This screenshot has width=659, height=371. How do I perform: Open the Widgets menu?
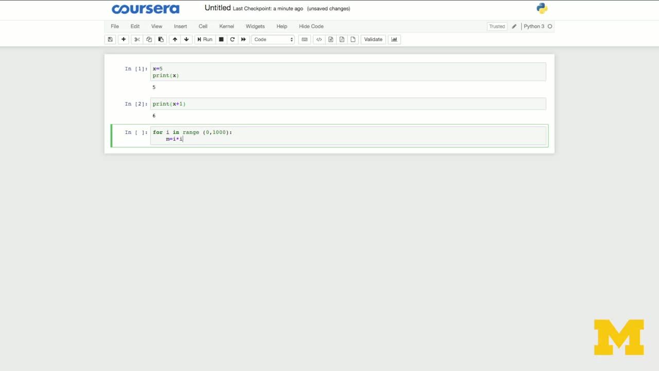255,26
